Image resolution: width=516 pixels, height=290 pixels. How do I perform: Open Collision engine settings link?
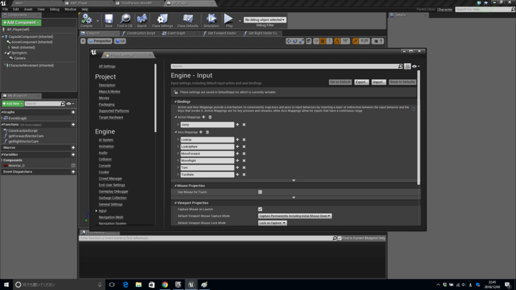[x=105, y=159]
